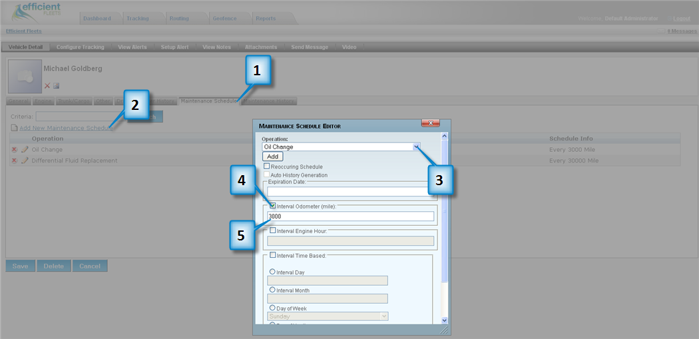Delete the Oil Change schedule row
The height and width of the screenshot is (339, 699).
click(14, 149)
